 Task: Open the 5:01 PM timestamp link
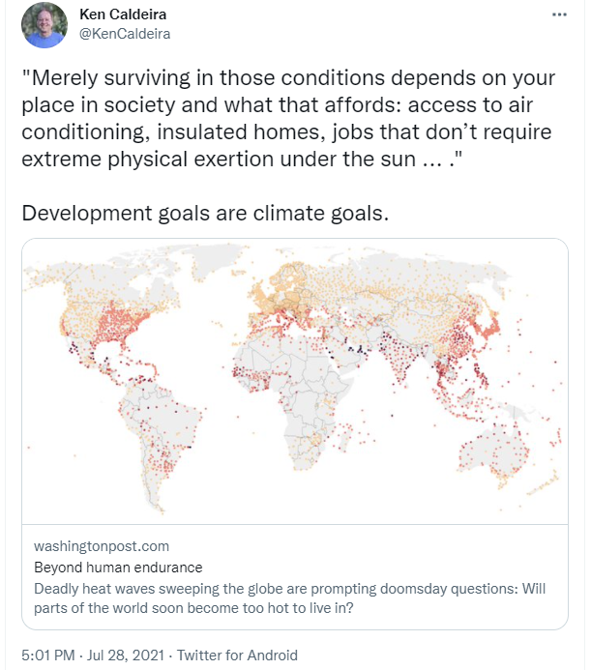(48, 655)
